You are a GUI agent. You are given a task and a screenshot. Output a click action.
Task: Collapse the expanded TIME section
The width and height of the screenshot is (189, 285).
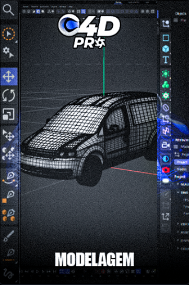(x=178, y=192)
